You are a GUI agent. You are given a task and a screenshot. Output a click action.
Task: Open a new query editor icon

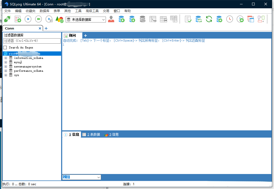tap(18, 19)
